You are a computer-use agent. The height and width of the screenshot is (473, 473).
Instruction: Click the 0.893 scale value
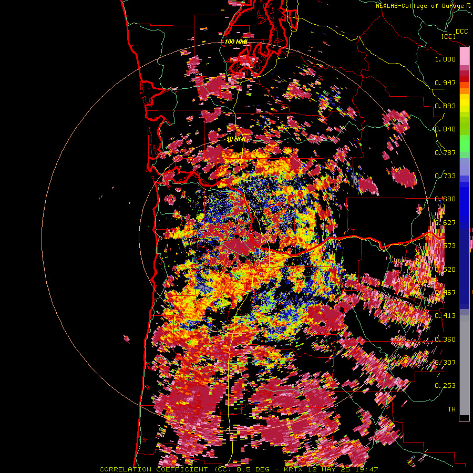(x=445, y=106)
